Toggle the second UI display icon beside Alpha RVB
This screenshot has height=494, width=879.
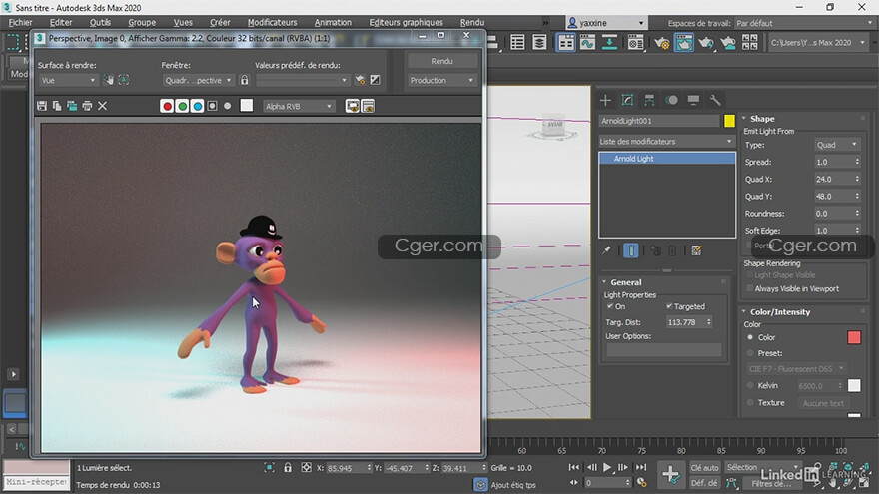point(368,106)
